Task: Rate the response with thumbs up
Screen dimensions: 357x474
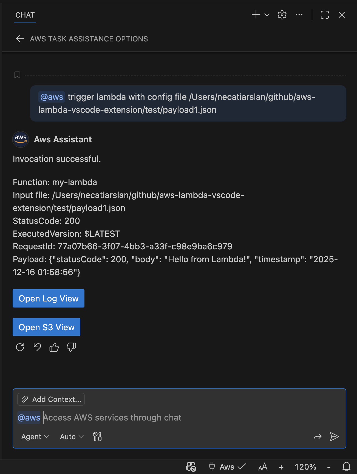Action: click(54, 347)
